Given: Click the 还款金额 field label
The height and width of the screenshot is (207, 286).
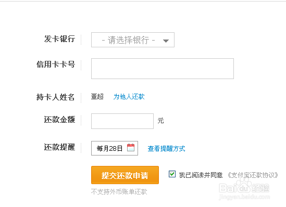Looking at the screenshot, I should (x=59, y=120).
